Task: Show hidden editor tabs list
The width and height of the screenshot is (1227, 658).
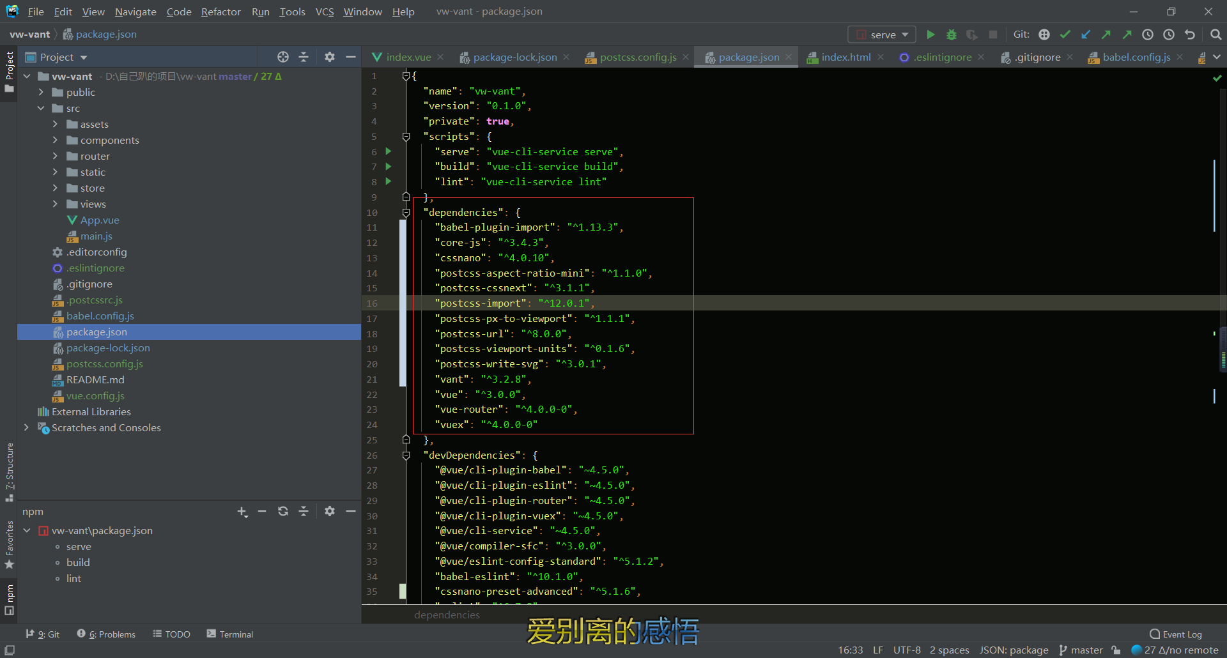Action: tap(1217, 57)
